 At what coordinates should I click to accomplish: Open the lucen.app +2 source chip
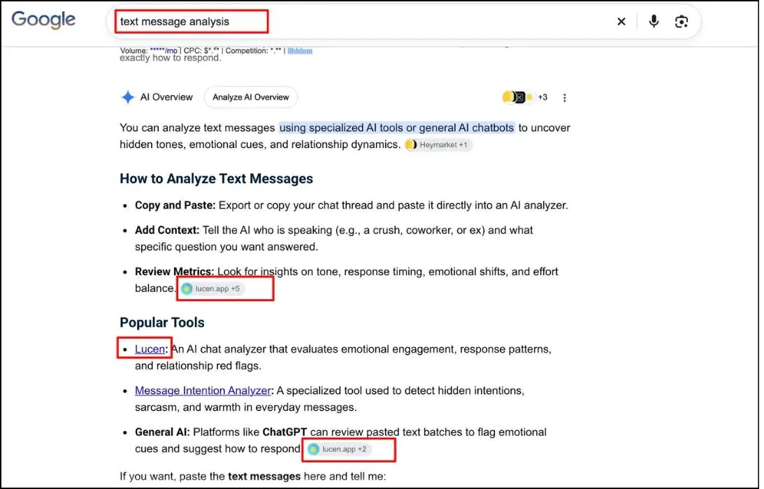pyautogui.click(x=338, y=449)
